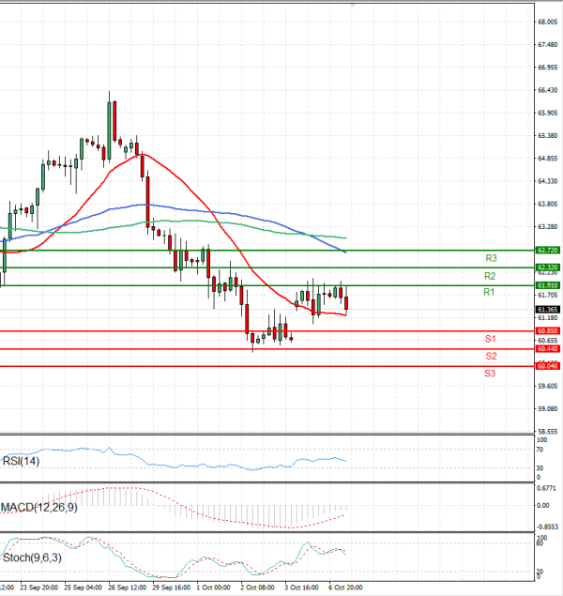563x596 pixels.
Task: Select the 1 Oct 00:00 time axis label
Action: (x=214, y=587)
